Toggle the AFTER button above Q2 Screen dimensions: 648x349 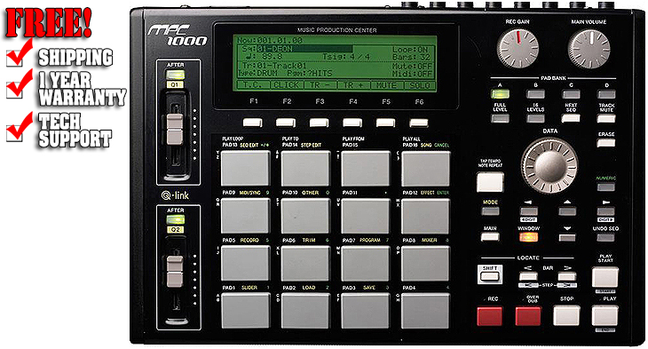(175, 219)
